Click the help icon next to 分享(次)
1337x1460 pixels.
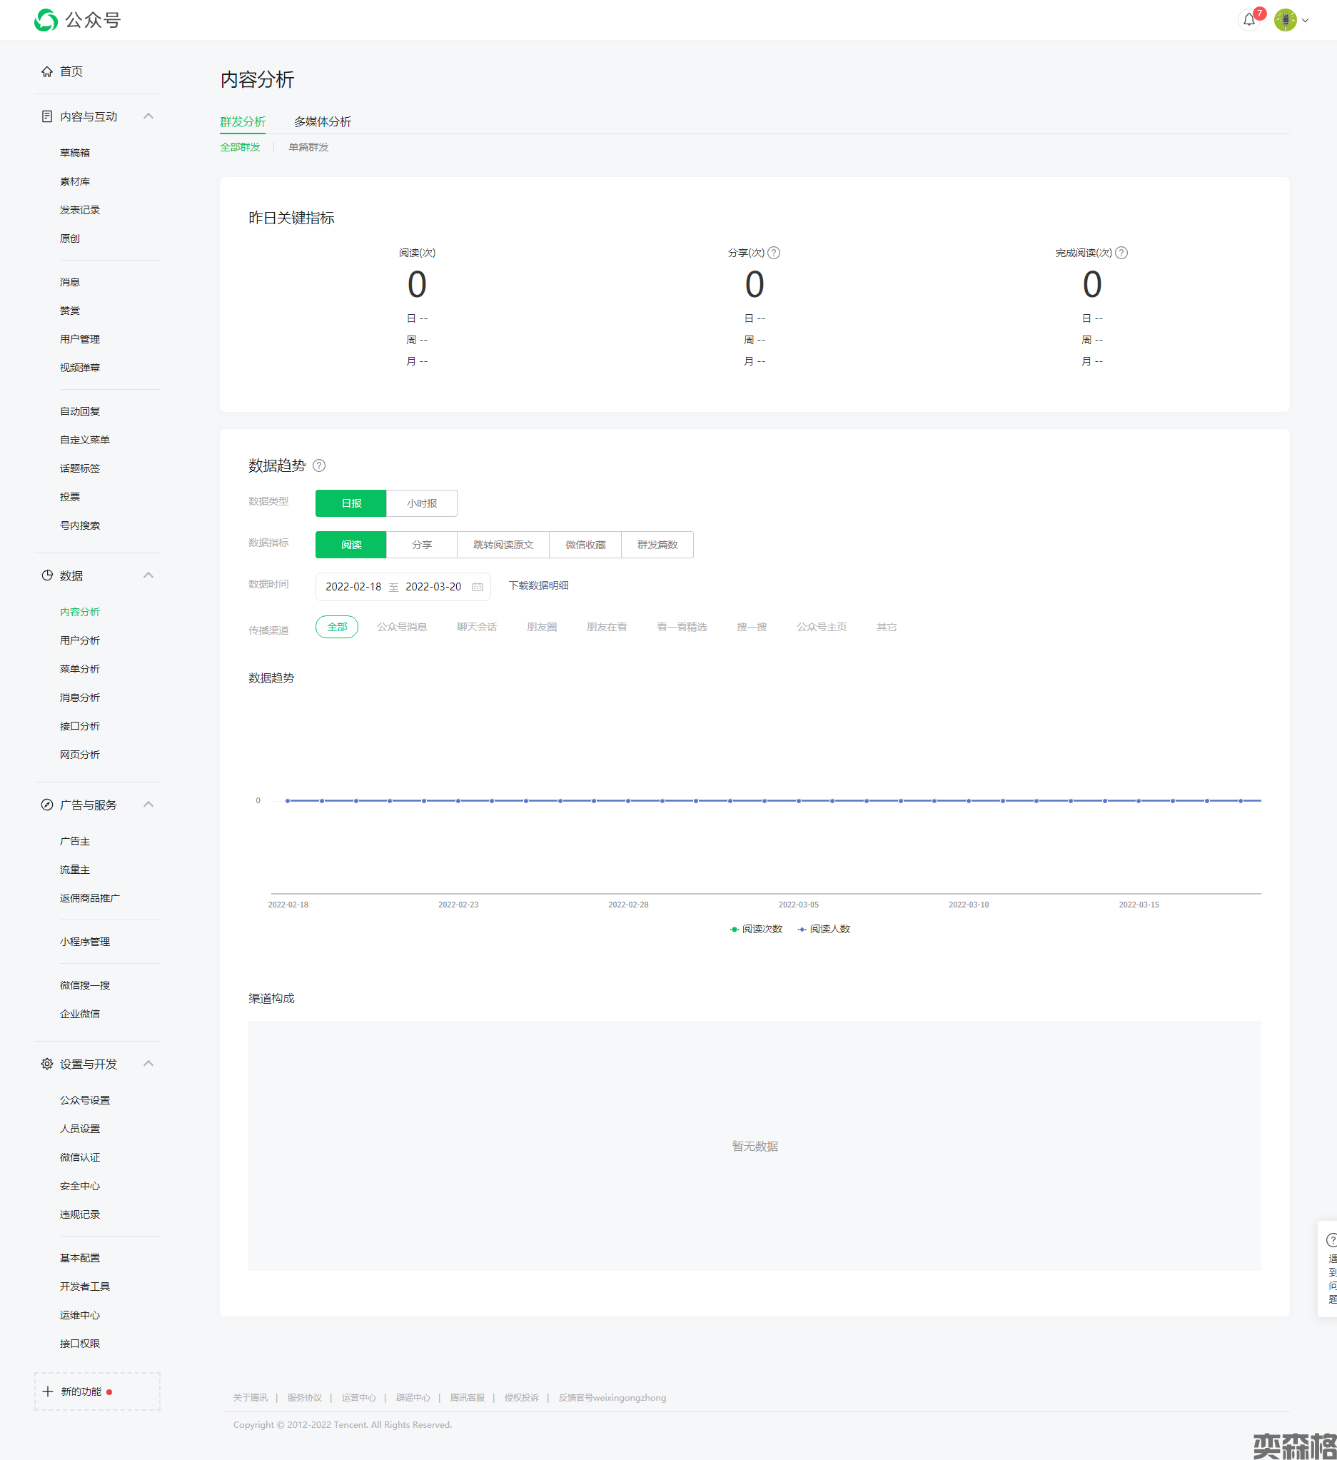(774, 253)
